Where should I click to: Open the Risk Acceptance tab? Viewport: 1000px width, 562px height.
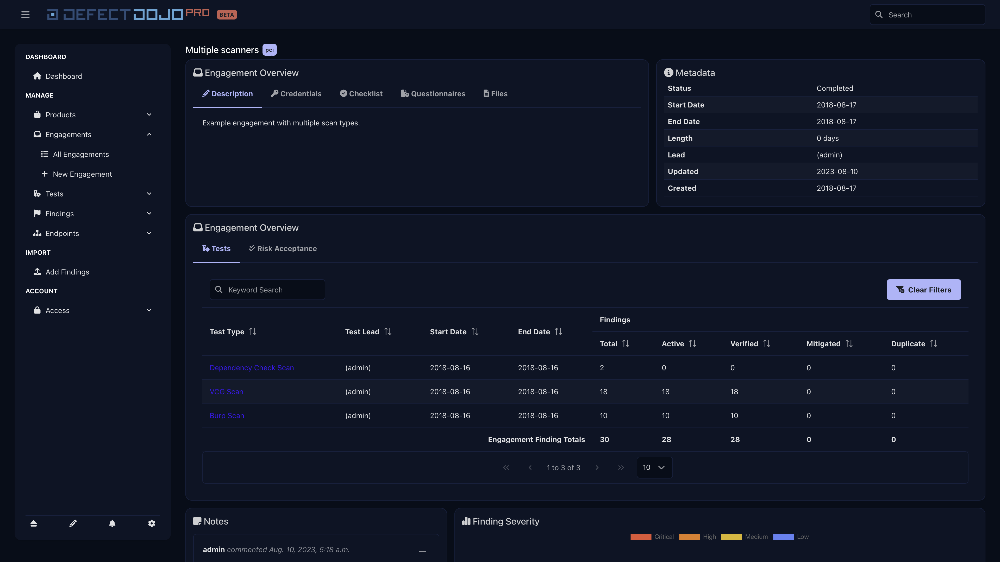283,249
